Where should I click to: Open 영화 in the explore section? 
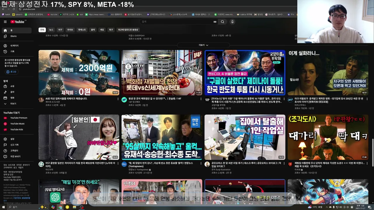tap(17, 98)
